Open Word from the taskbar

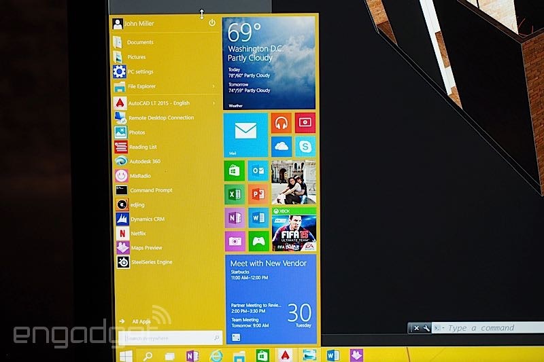[333, 355]
